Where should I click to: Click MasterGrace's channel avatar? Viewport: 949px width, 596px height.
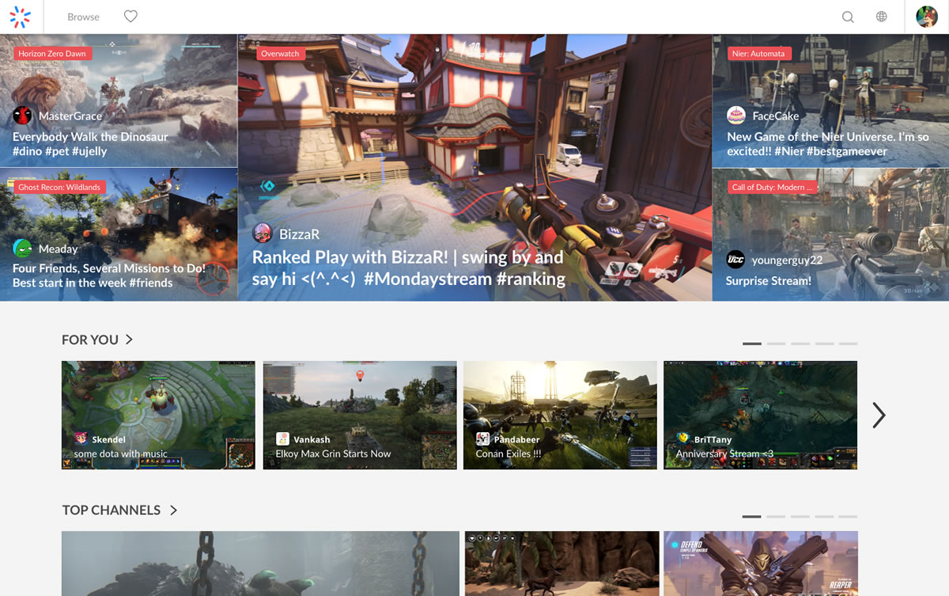[22, 116]
